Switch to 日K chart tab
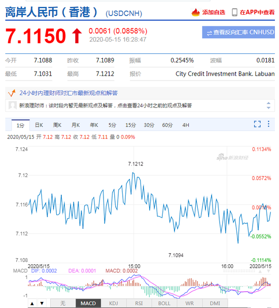Screen dimensions: 279x308 pos(39,125)
